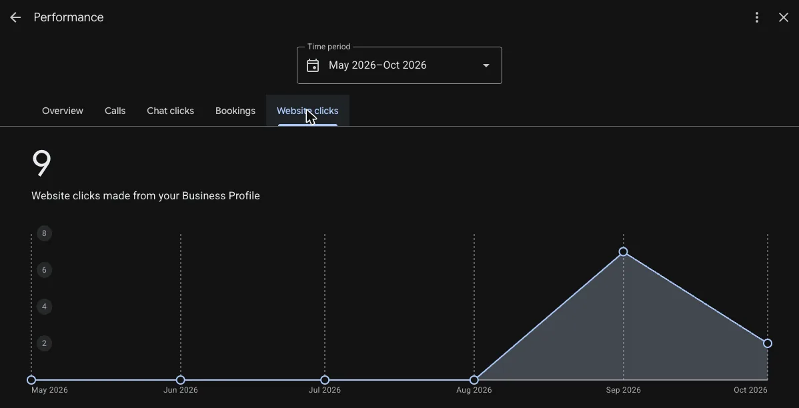
Task: Click the Oct 2026 axis label
Action: [x=750, y=390]
